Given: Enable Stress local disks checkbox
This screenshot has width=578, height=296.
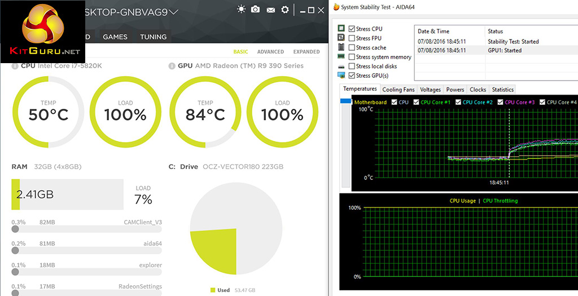Looking at the screenshot, I should [x=352, y=67].
